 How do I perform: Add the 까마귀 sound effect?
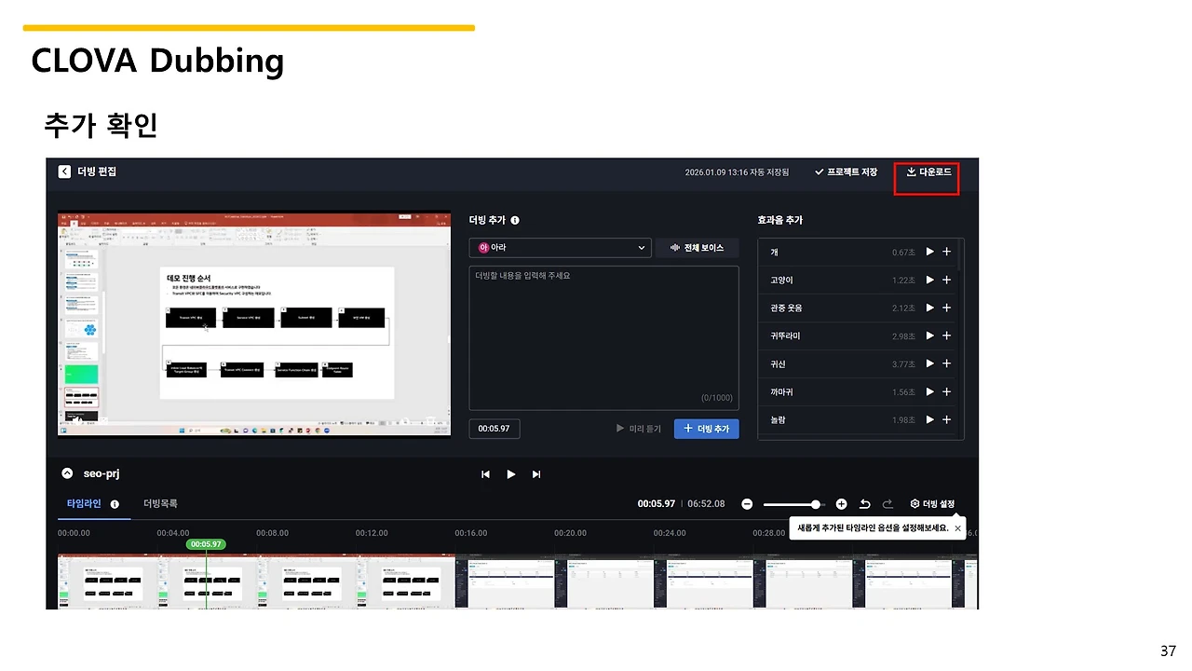(x=946, y=391)
